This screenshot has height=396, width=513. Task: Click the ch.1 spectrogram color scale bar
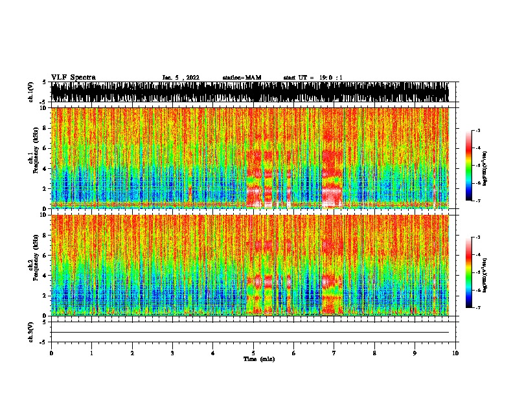pos(468,166)
